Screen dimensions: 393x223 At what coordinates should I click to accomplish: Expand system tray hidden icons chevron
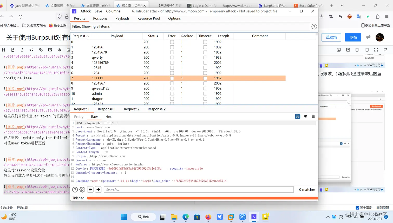point(327,217)
